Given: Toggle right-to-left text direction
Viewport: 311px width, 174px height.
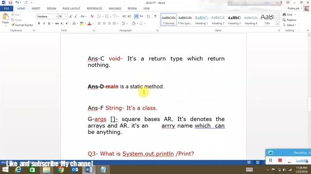Looking at the screenshot, I should pyautogui.click(x=141, y=16).
